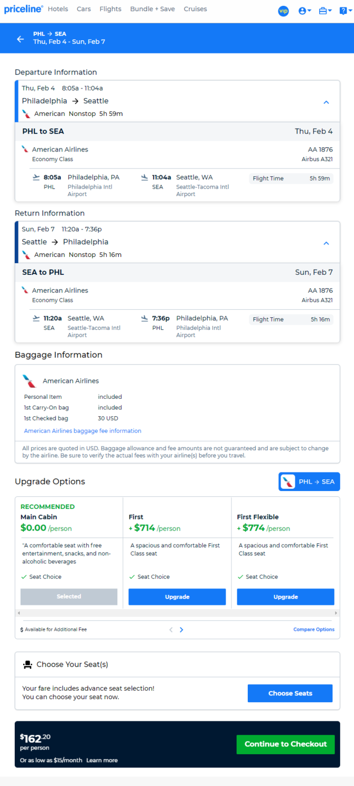Open the VIP badge icon
Screen dimensions: 354x786
(x=284, y=11)
